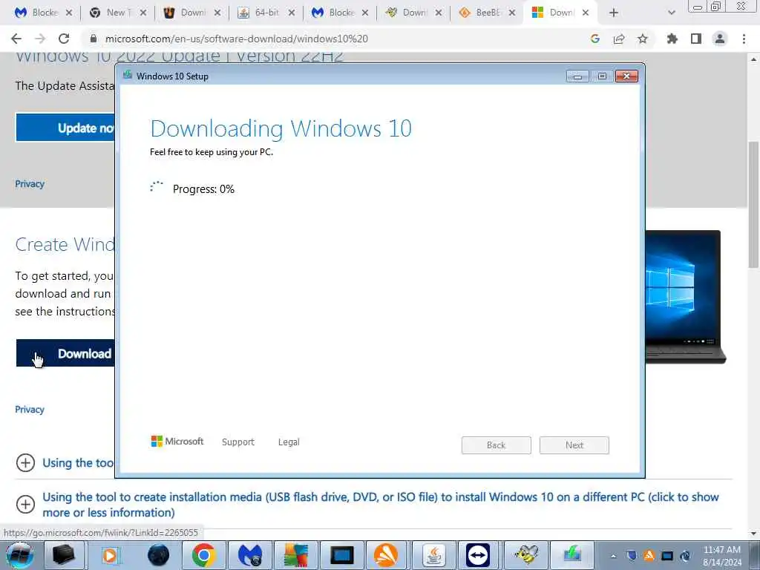This screenshot has height=570, width=760.
Task: Open Chrome extensions puzzle icon
Action: pyautogui.click(x=672, y=39)
